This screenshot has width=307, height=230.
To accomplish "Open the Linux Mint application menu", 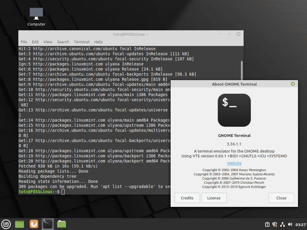I will tap(6, 224).
